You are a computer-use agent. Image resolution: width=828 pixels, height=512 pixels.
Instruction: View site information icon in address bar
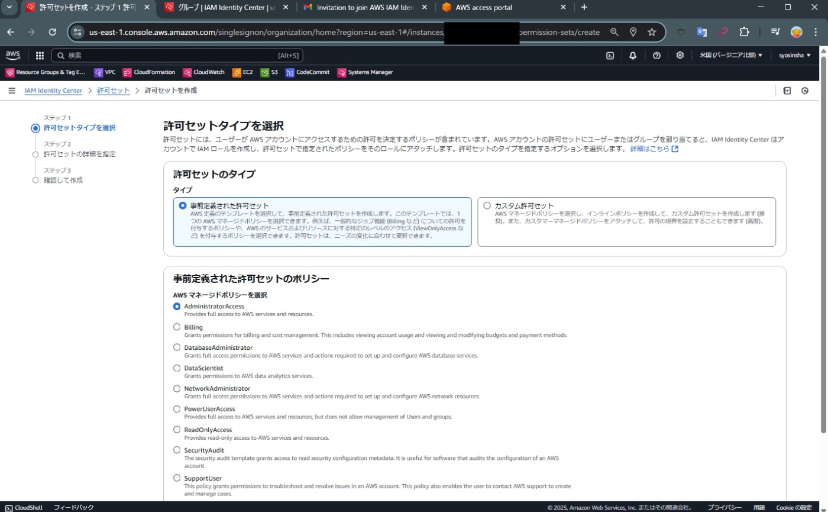(x=78, y=32)
